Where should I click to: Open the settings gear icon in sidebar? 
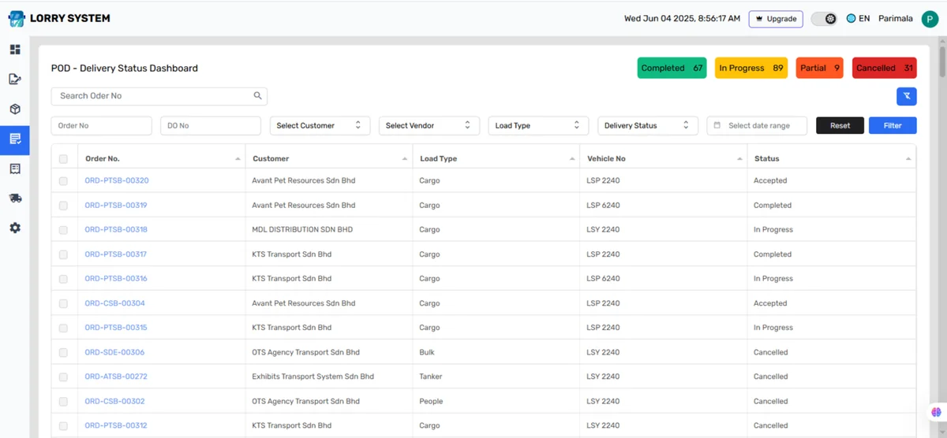pos(15,228)
